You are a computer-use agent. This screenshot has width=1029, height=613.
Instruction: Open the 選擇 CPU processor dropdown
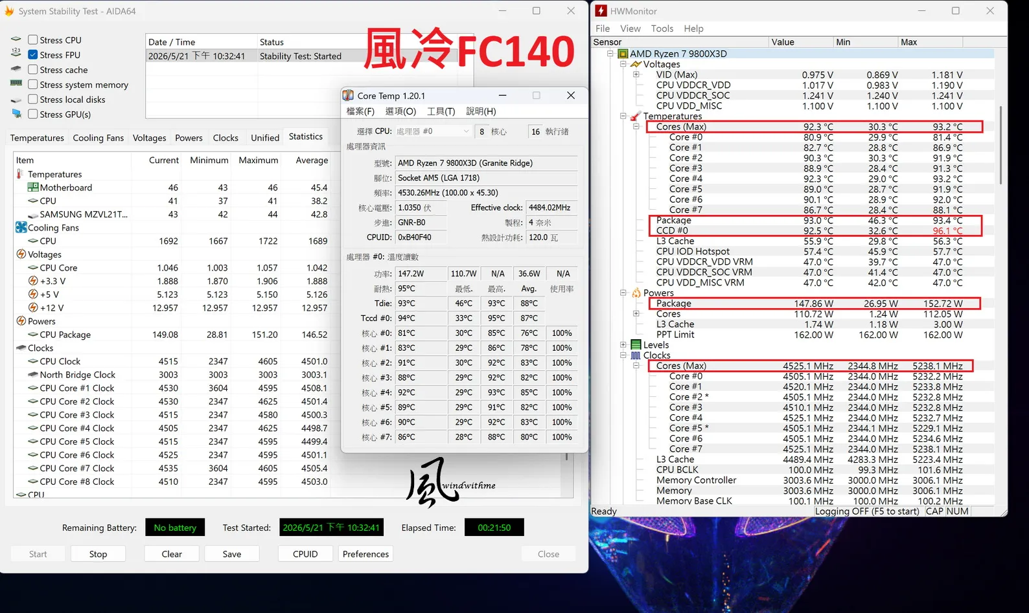coord(433,131)
